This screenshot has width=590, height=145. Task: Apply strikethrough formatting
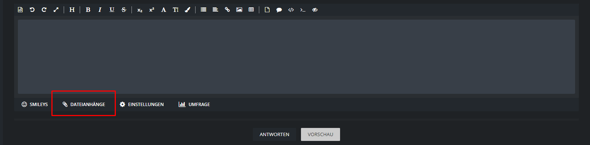[124, 10]
